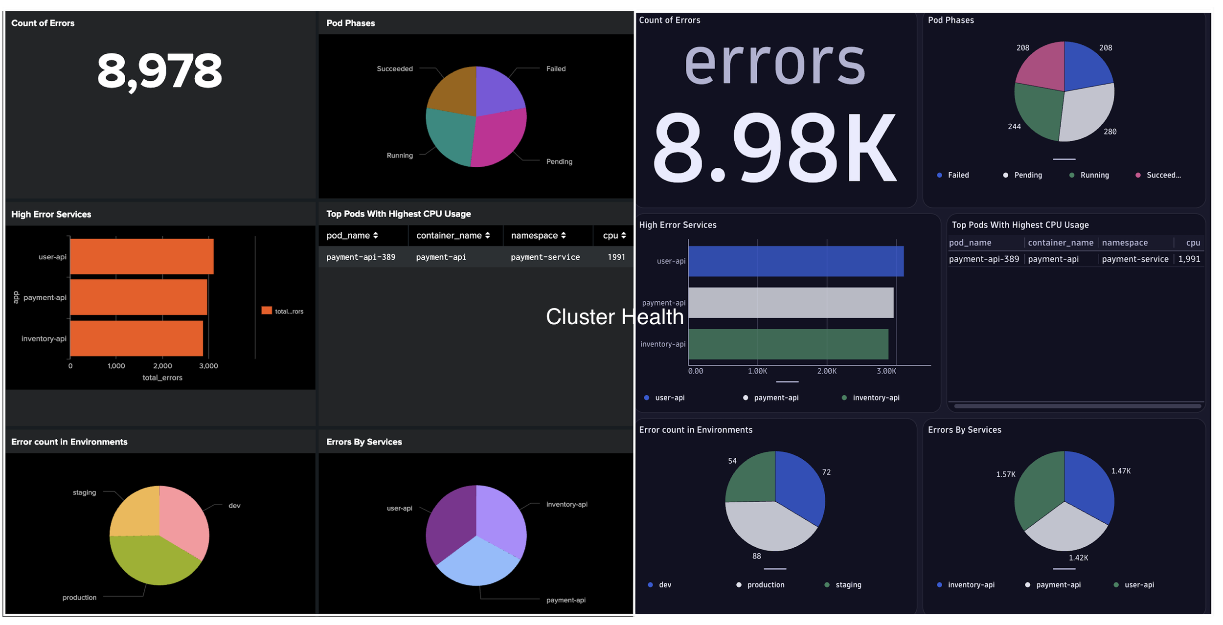Sort by pod_name column arrows
Screen dimensions: 1223x625
tap(375, 235)
